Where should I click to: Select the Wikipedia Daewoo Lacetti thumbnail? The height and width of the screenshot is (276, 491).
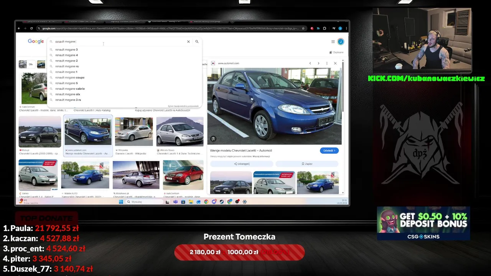click(134, 131)
